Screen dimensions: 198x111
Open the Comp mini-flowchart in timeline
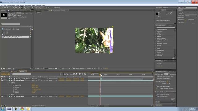tap(61, 74)
